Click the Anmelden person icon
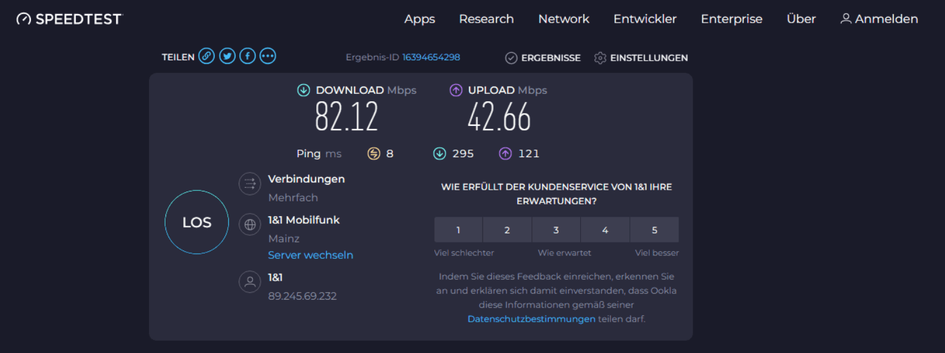 pyautogui.click(x=846, y=19)
